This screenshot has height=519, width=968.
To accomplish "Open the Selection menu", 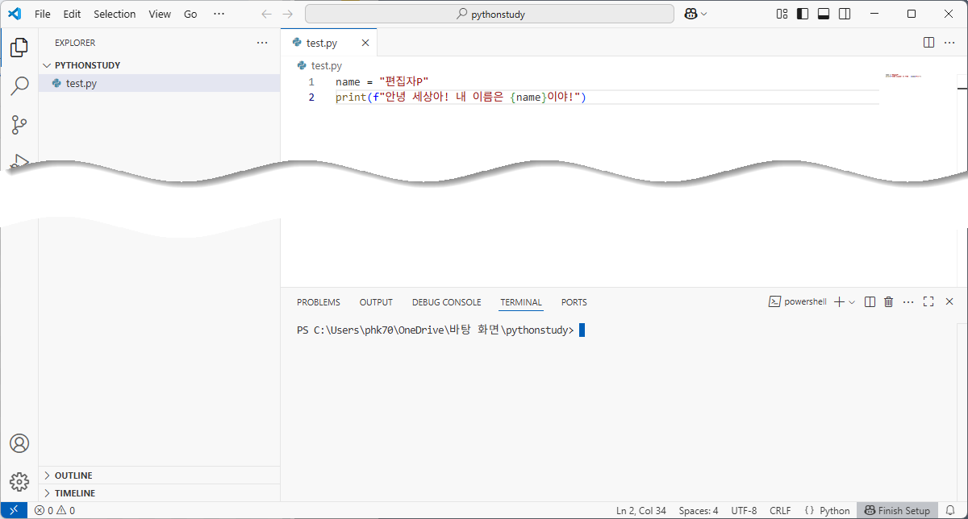I will 115,14.
